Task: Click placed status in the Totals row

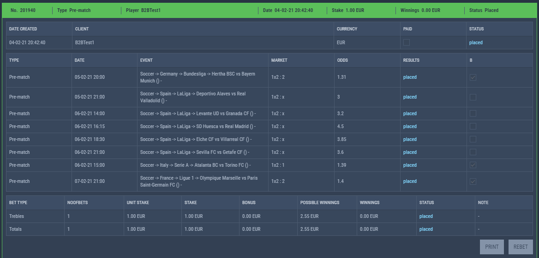Action: coord(426,229)
